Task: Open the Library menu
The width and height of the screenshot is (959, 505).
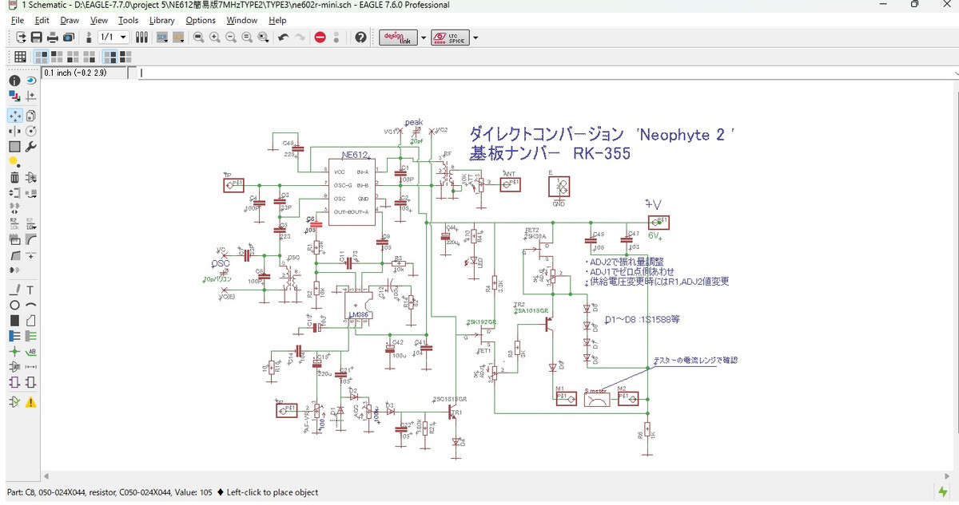Action: (x=161, y=20)
